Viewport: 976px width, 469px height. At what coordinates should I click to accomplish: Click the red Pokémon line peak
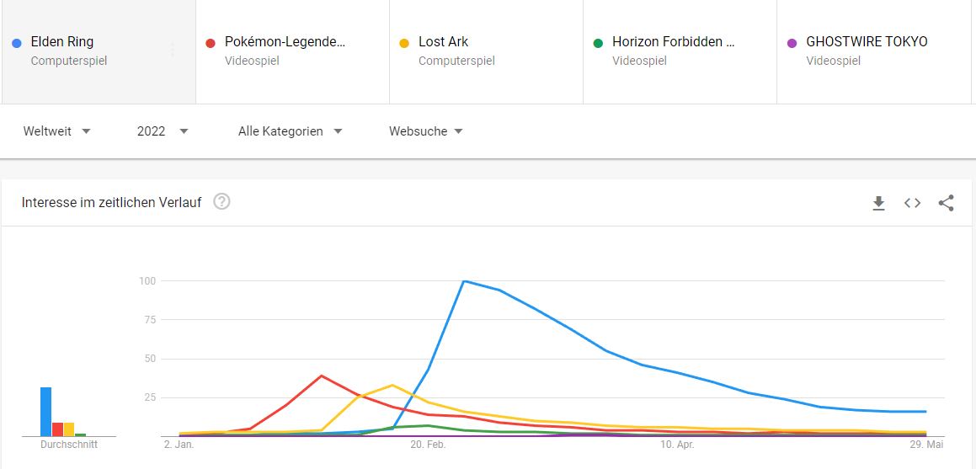(x=321, y=376)
